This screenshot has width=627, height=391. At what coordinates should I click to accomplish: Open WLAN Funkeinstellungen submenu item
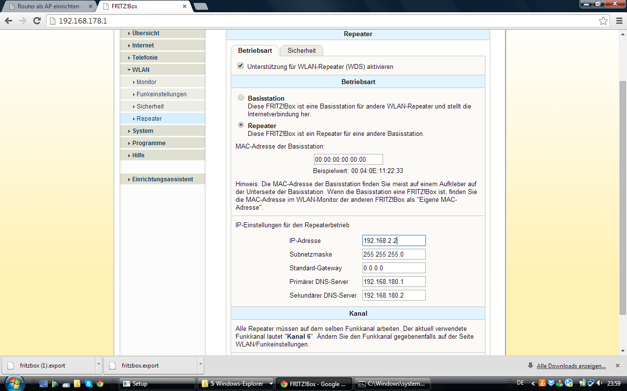coord(162,94)
